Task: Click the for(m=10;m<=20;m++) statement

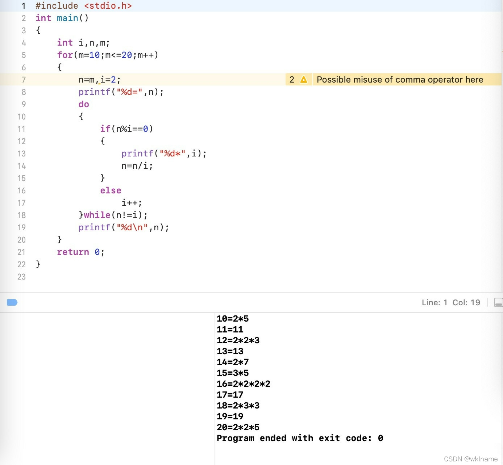Action: coord(108,55)
